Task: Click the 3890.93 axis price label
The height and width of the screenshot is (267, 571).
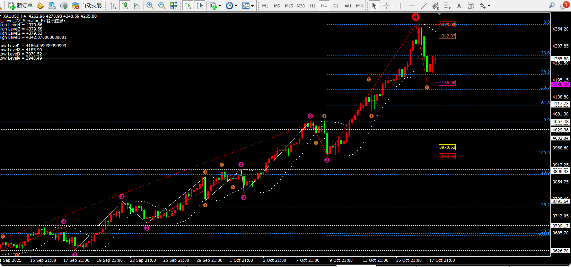Action: pos(561,171)
